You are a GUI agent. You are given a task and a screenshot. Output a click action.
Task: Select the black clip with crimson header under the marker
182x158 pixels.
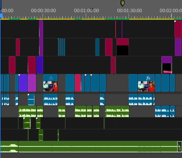pos(123,47)
